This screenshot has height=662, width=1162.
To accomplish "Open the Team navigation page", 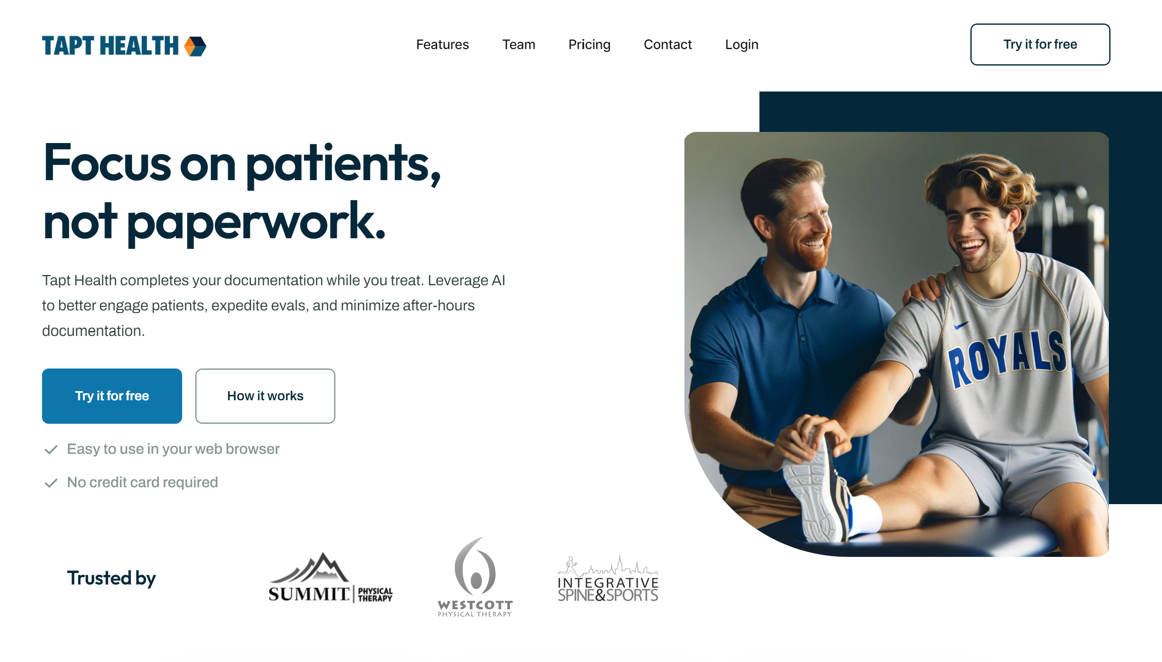I will click(x=518, y=45).
